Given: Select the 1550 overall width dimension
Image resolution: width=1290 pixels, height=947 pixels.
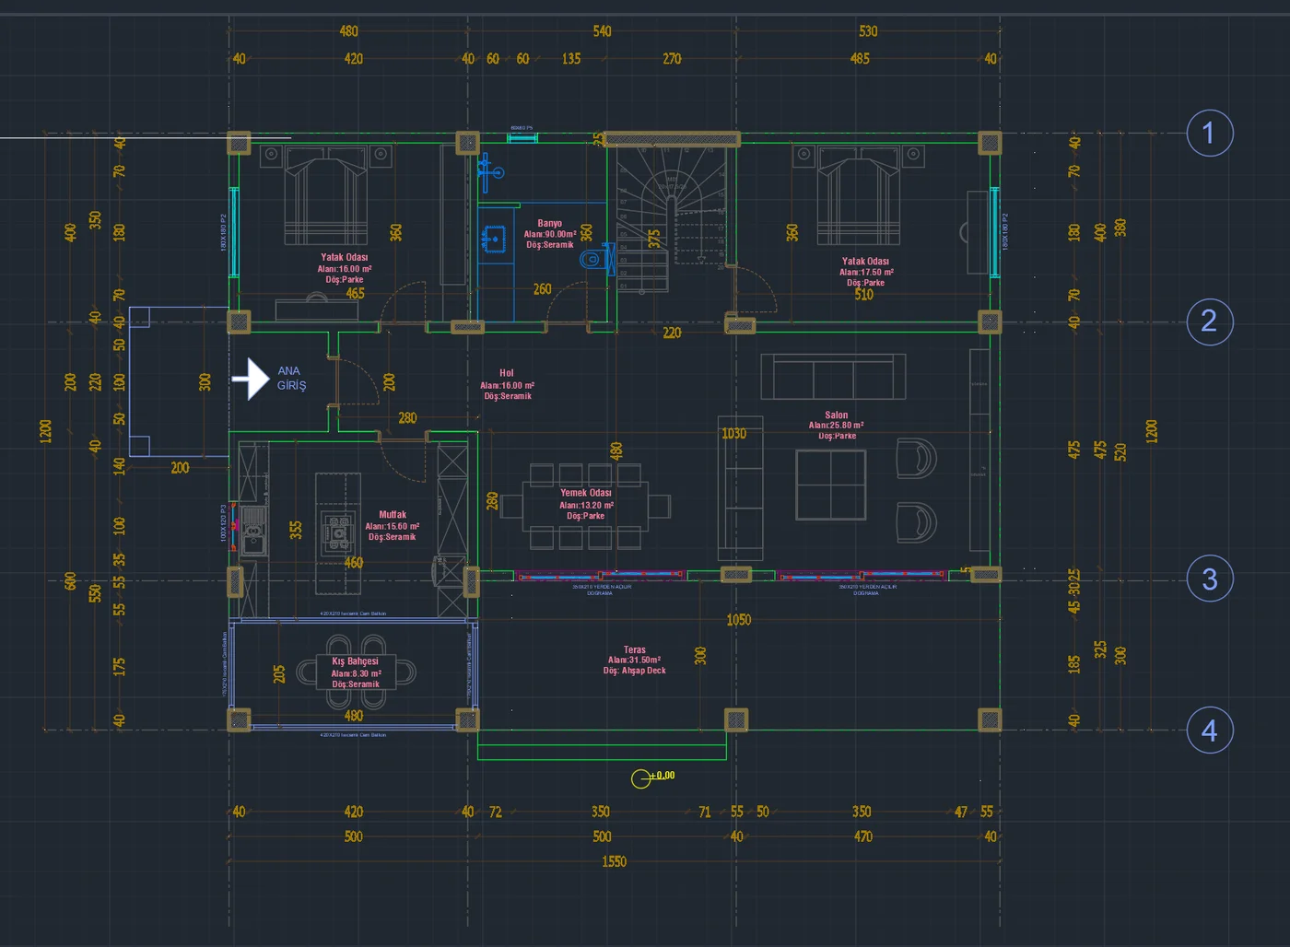Looking at the screenshot, I should tap(615, 861).
